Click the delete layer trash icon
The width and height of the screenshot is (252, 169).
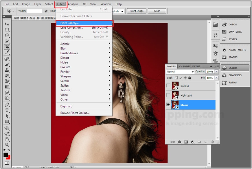pyautogui.click(x=212, y=142)
